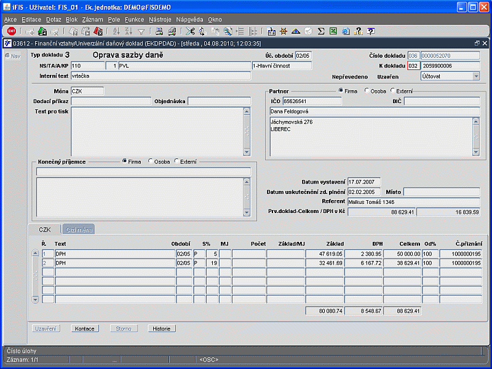The height and width of the screenshot is (369, 492).
Task: Click the printer icon in toolbar
Action: coord(159,31)
